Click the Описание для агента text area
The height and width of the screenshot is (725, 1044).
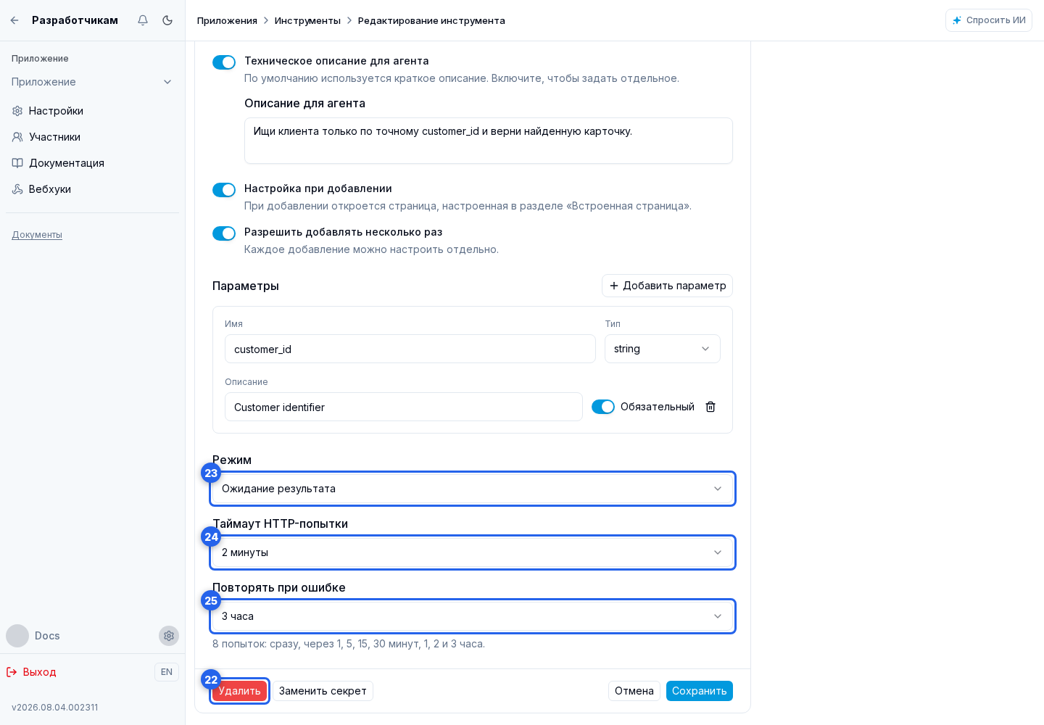click(x=489, y=141)
